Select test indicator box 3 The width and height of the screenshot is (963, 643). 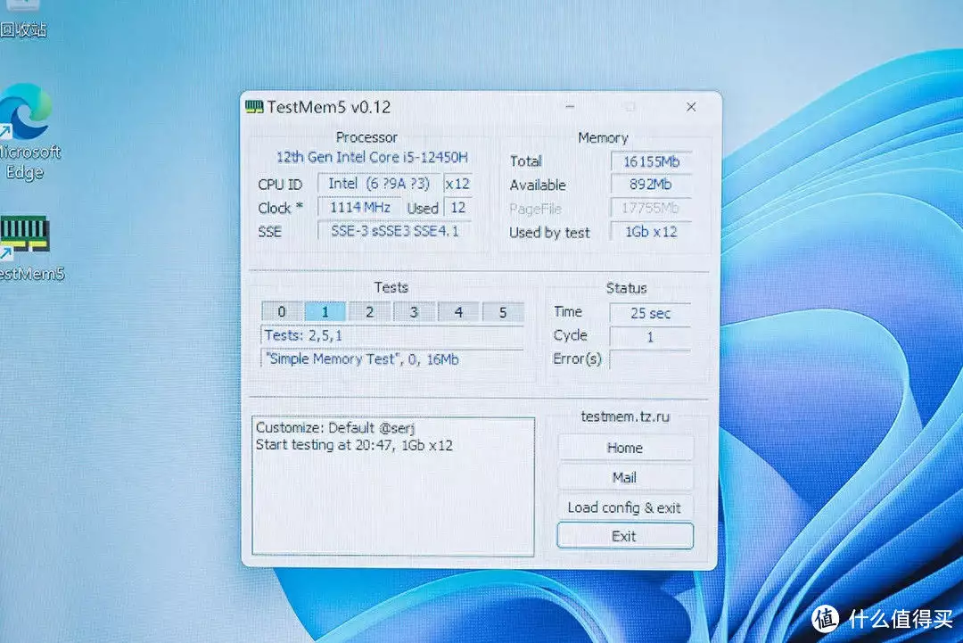point(414,312)
